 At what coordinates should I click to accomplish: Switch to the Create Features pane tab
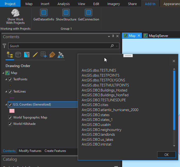coord(55,151)
